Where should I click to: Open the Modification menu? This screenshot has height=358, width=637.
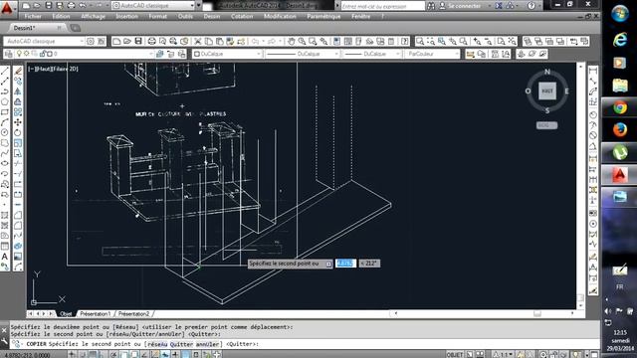coord(280,16)
